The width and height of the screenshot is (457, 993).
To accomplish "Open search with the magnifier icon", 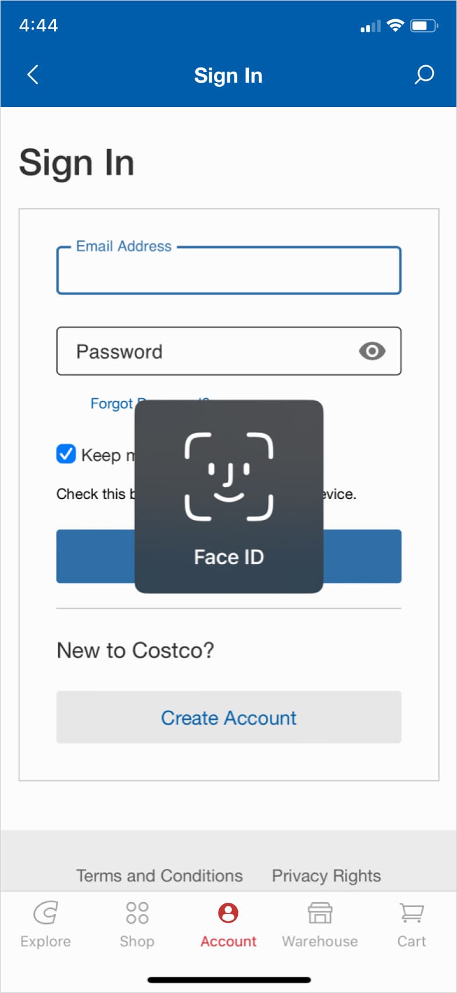I will tap(424, 75).
